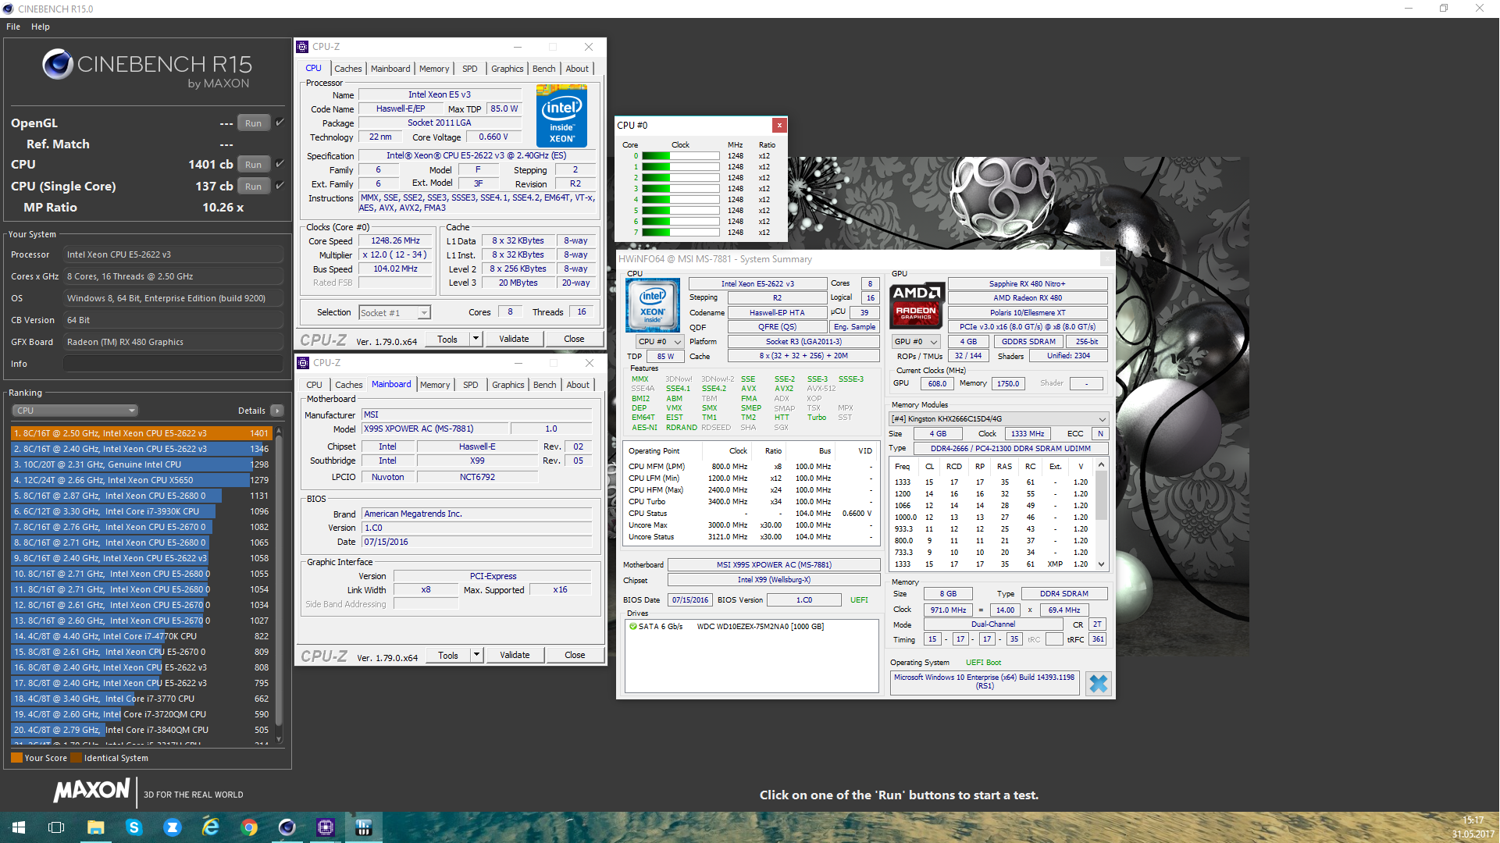1500x843 pixels.
Task: Click the Cinebench title bar app icon
Action: [x=8, y=9]
